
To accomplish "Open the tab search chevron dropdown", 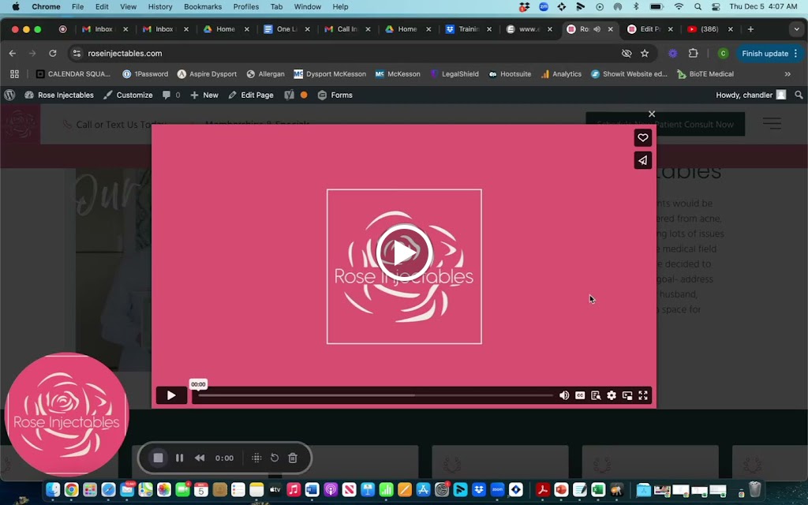I will [x=797, y=29].
